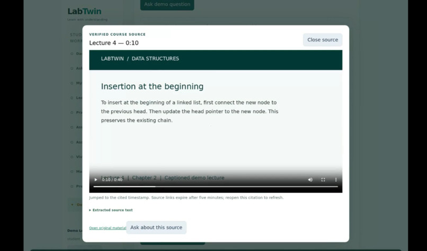Click the 0:10 / 0:40 time display
The width and height of the screenshot is (427, 251).
(x=112, y=179)
